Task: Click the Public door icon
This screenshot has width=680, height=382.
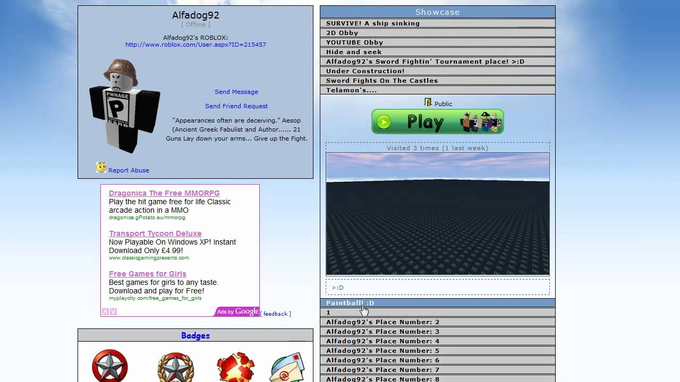Action: coord(428,102)
